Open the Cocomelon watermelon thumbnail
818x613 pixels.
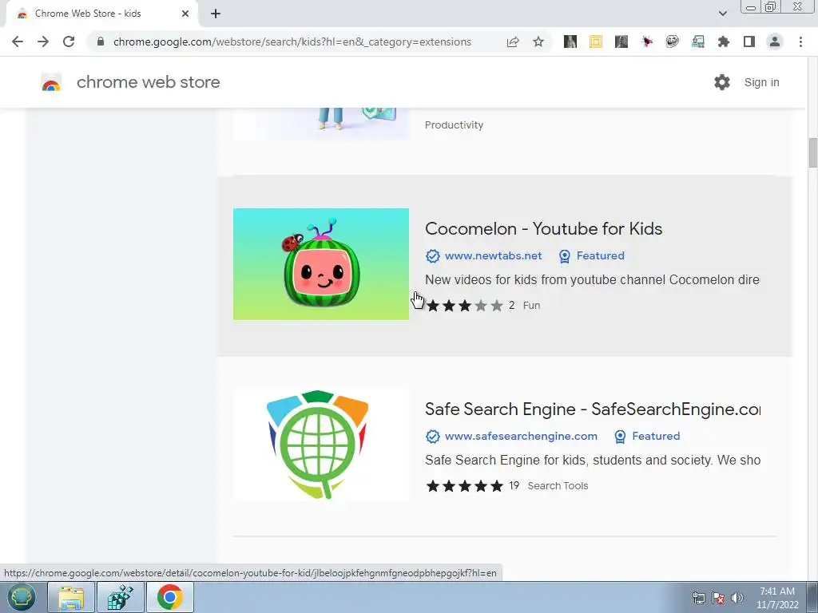tap(321, 264)
